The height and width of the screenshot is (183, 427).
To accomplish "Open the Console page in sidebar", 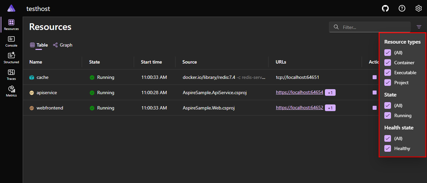I will tap(11, 42).
